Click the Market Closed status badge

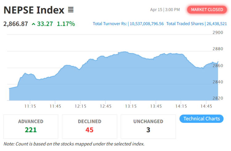pyautogui.click(x=207, y=10)
